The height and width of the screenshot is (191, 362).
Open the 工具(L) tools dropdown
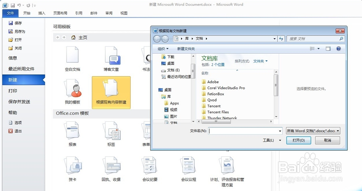[272, 140]
